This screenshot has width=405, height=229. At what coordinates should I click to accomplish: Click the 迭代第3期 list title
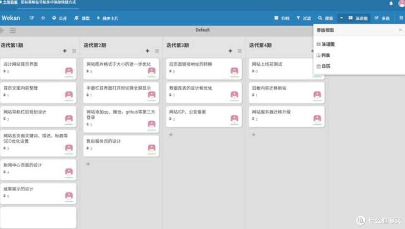click(178, 45)
